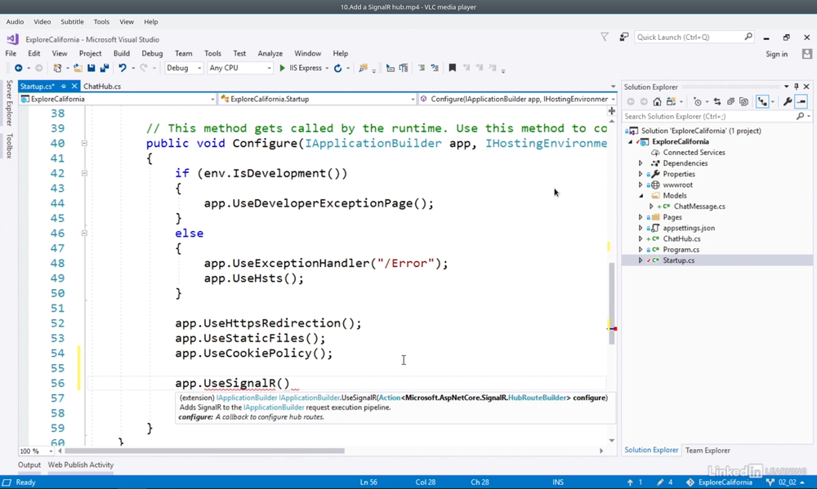Image resolution: width=817 pixels, height=489 pixels.
Task: Click the vertical scrollbar thumb of code editor
Action: pos(612,304)
